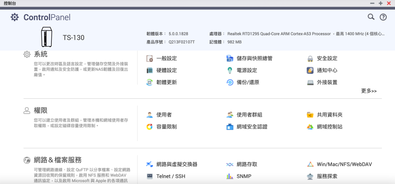Select the 權限 category heading

pos(41,111)
